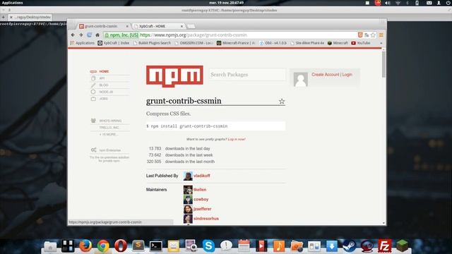Click the HOME sidebar link
Viewport: 452px width, 254px height.
pyautogui.click(x=104, y=71)
